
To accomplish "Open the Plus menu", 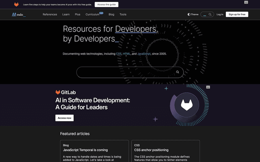I will click(x=78, y=15).
